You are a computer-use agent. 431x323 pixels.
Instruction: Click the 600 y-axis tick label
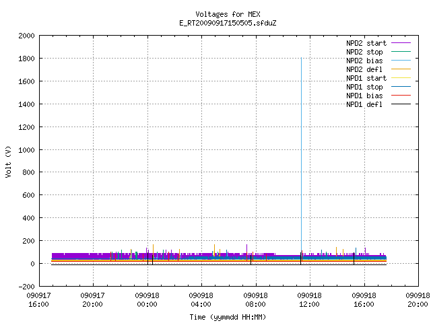point(28,195)
